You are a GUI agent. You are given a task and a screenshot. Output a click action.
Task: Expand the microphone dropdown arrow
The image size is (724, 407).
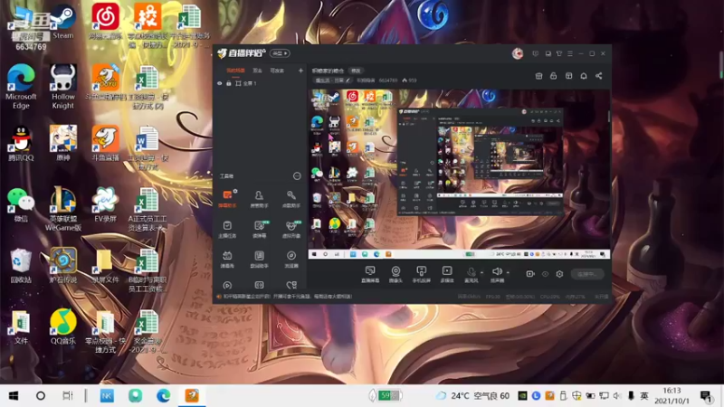481,273
